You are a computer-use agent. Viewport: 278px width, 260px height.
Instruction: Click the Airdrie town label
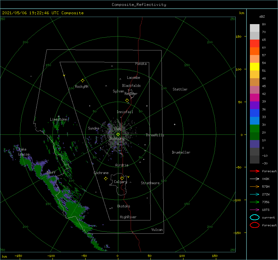point(122,165)
